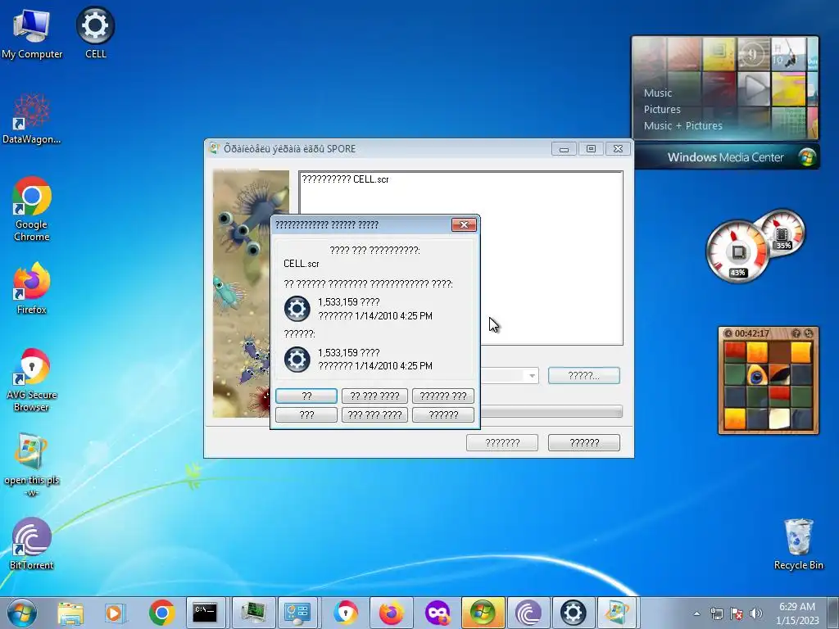Click the highlighted Windows flag taskbar item
The height and width of the screenshot is (629, 839).
click(483, 613)
